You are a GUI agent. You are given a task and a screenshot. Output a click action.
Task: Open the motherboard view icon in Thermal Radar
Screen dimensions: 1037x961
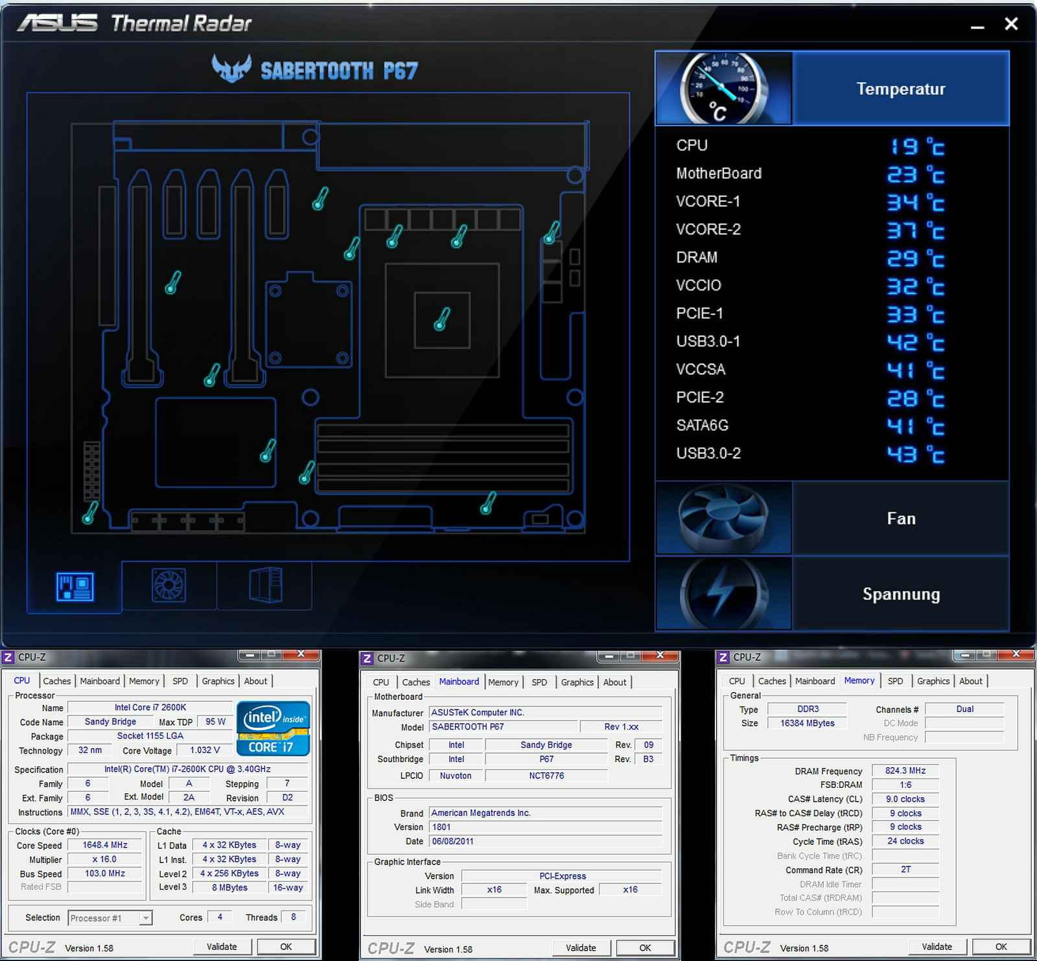coord(75,586)
